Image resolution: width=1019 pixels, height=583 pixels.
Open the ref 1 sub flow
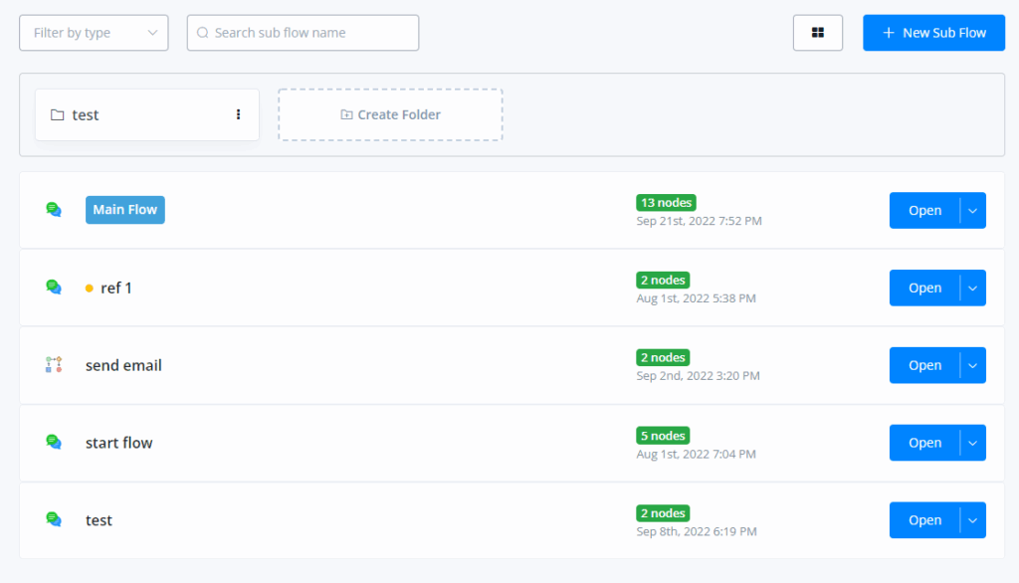click(924, 289)
